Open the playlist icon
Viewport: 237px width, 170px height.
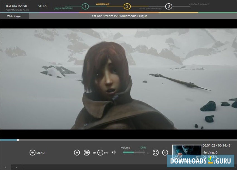tap(87, 153)
